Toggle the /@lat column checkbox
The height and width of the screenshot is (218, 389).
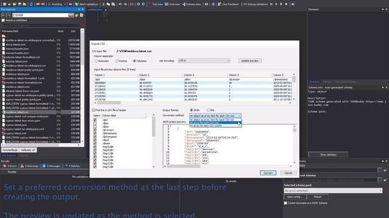click(95, 123)
